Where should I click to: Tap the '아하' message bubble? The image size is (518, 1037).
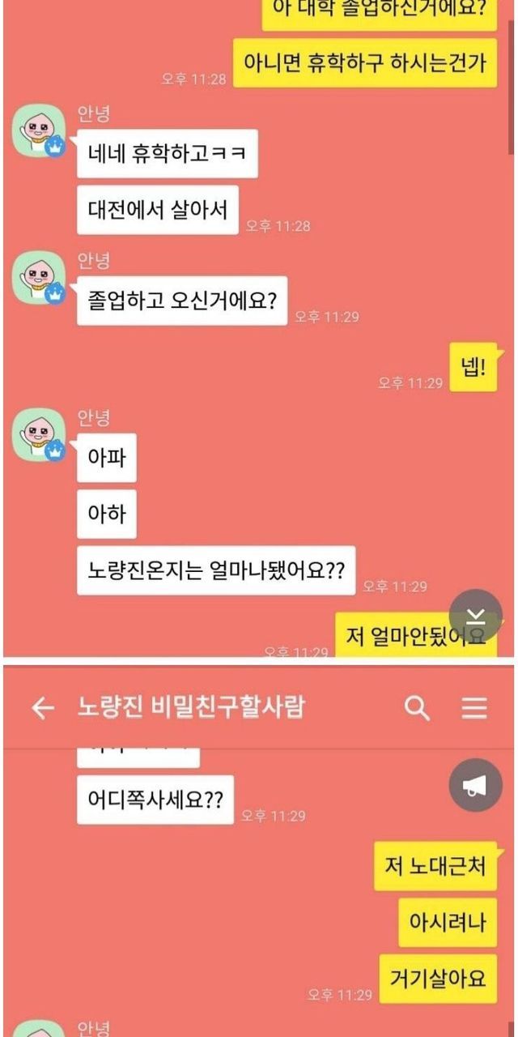(x=107, y=514)
